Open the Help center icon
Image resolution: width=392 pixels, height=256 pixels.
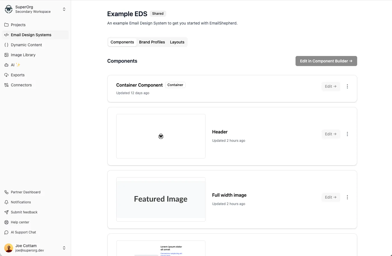pyautogui.click(x=6, y=222)
